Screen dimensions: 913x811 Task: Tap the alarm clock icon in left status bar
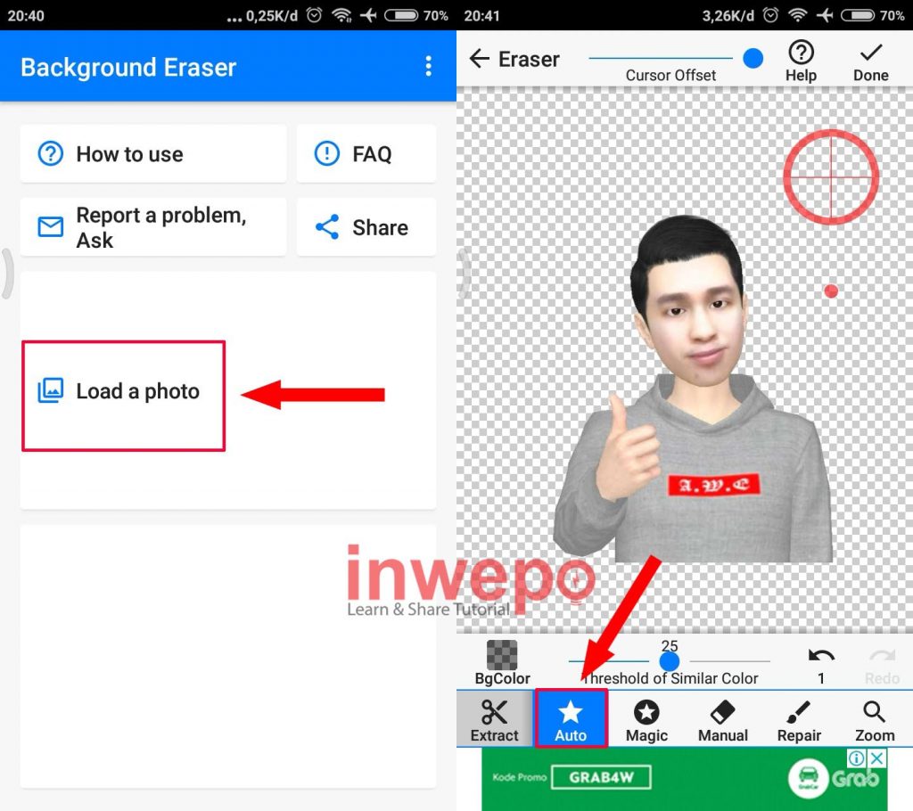(x=315, y=15)
